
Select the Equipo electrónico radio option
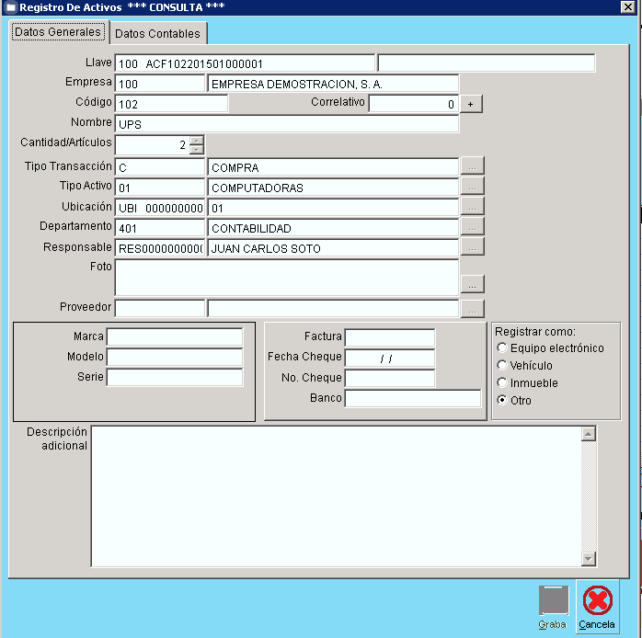pos(501,348)
